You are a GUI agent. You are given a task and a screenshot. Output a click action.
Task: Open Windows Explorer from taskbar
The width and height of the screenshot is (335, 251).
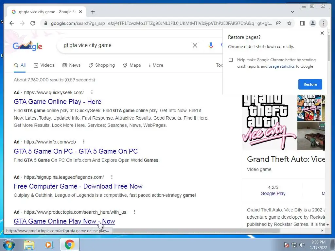[x=29, y=245]
